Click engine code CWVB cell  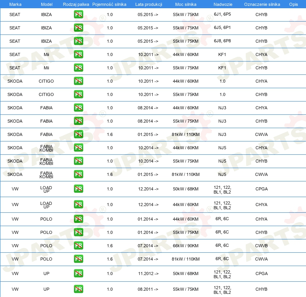point(261,246)
